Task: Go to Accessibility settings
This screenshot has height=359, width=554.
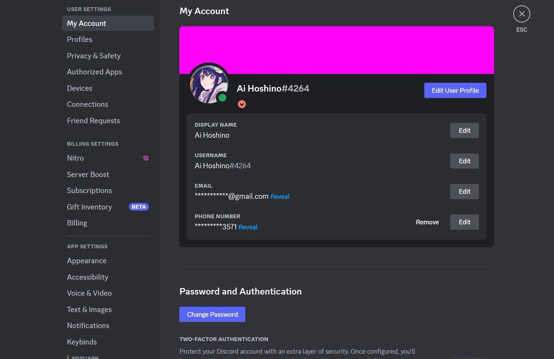Action: click(108, 277)
